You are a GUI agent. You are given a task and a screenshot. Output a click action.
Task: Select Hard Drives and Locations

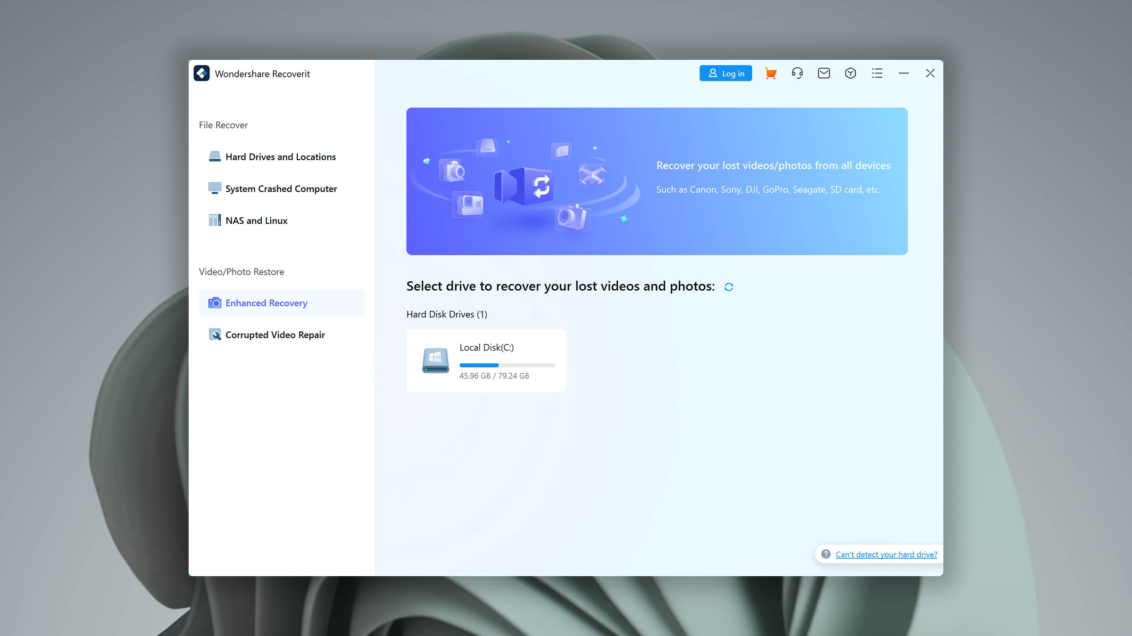(280, 157)
